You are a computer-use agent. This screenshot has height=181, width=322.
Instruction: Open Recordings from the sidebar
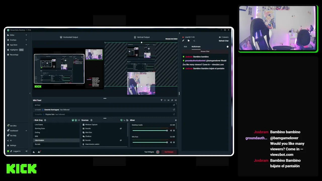click(x=13, y=55)
